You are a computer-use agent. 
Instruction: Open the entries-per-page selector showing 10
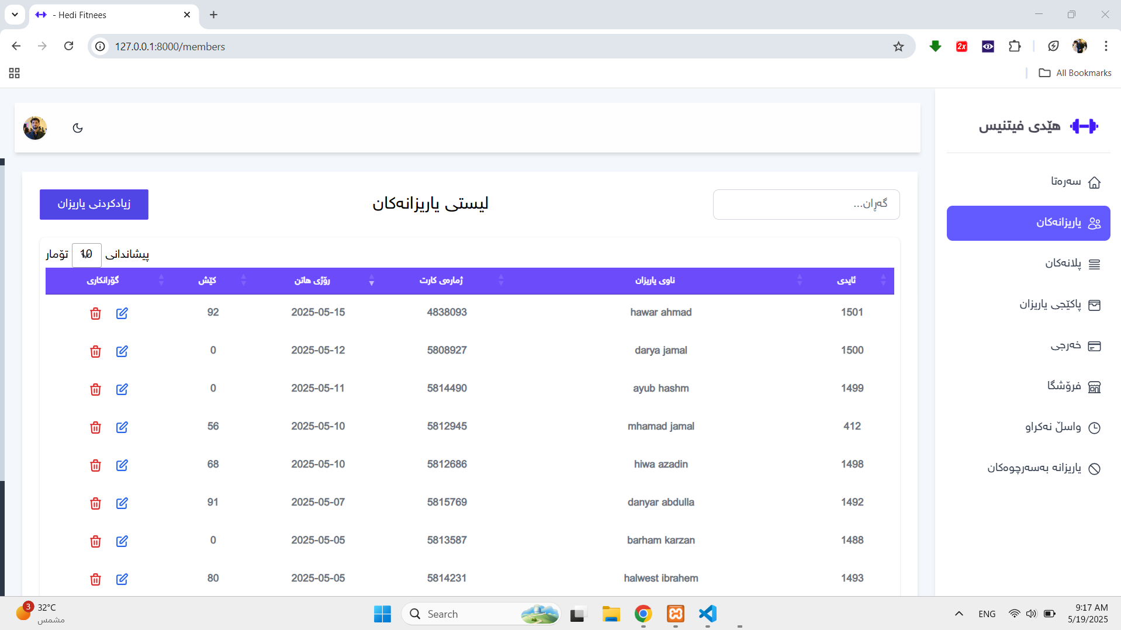click(87, 254)
